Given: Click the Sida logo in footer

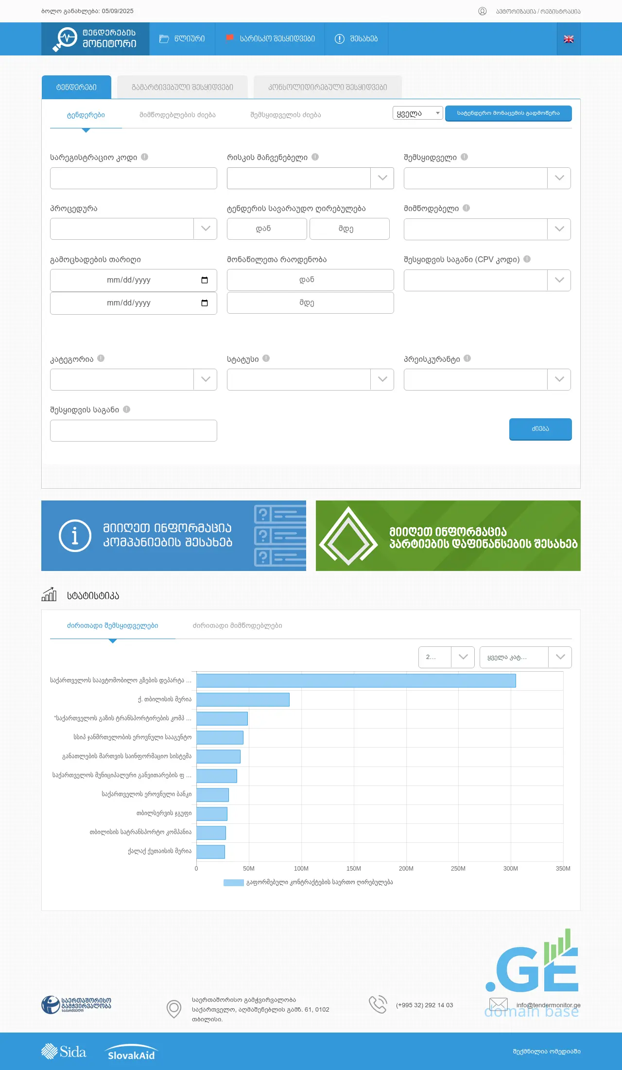Looking at the screenshot, I should (64, 1052).
